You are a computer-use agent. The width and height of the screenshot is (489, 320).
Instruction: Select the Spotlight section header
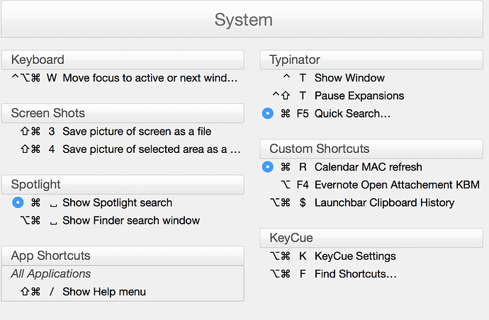coord(123,185)
